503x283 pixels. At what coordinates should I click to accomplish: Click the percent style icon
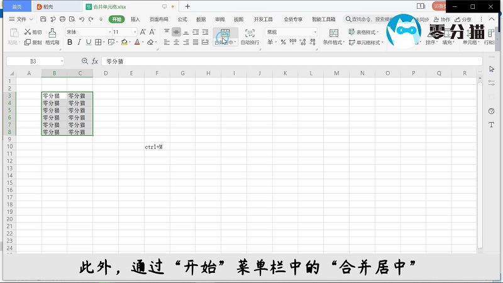(283, 43)
